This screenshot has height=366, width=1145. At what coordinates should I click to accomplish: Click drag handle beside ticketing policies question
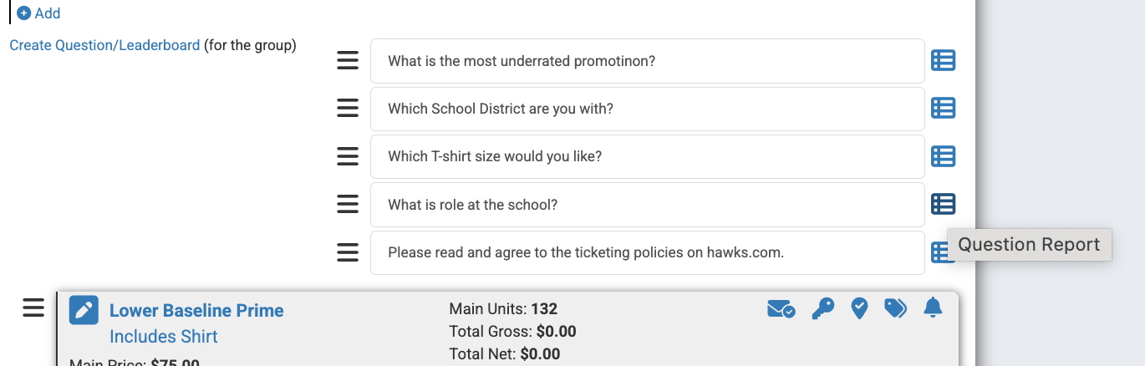(348, 252)
